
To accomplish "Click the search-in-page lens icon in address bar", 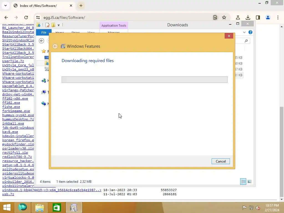I will coord(215,17).
